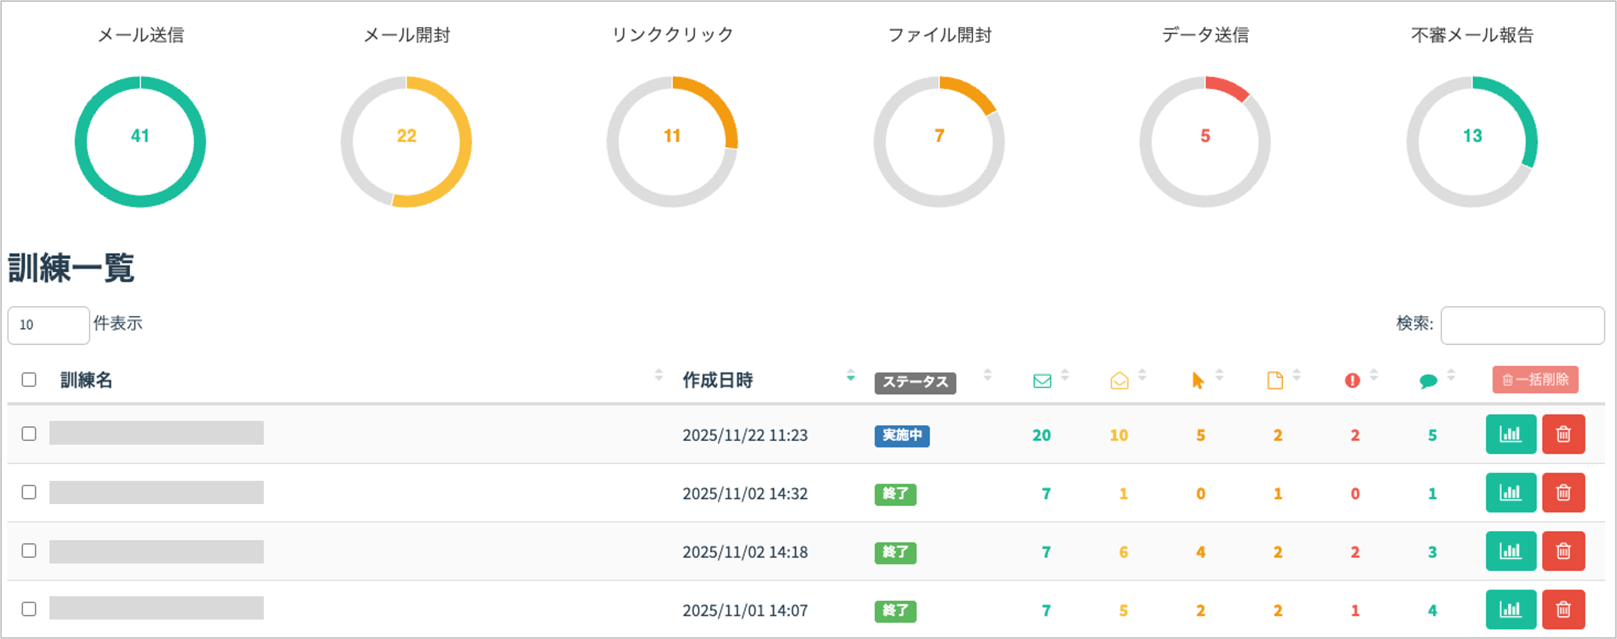Click the yellow opened-envelope column icon
This screenshot has height=639, width=1617.
click(1119, 381)
